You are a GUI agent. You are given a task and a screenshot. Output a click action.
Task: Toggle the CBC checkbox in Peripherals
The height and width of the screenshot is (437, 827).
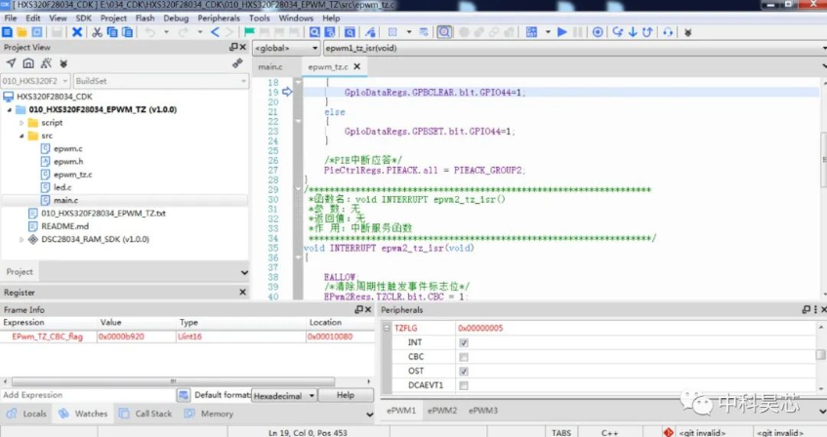pos(464,357)
